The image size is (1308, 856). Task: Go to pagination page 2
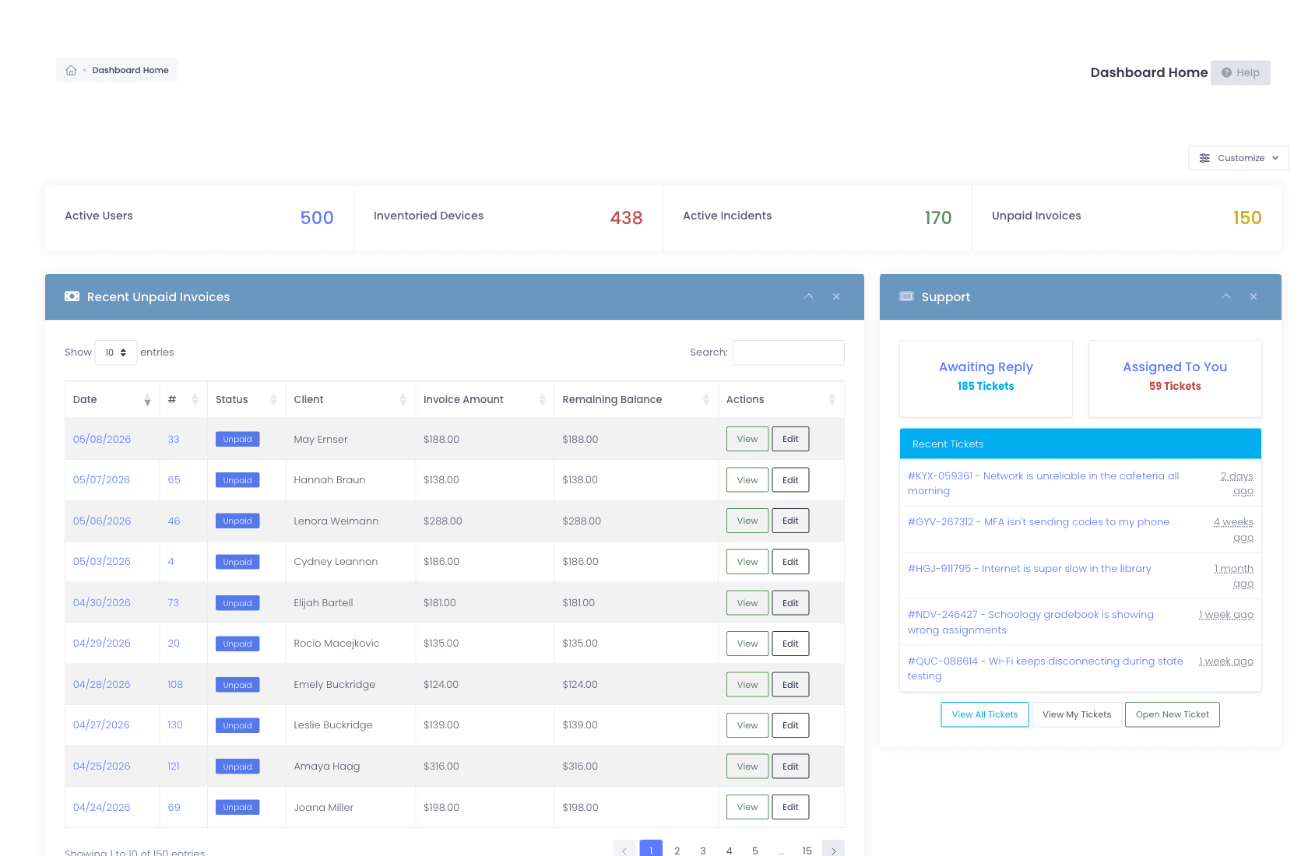click(677, 851)
